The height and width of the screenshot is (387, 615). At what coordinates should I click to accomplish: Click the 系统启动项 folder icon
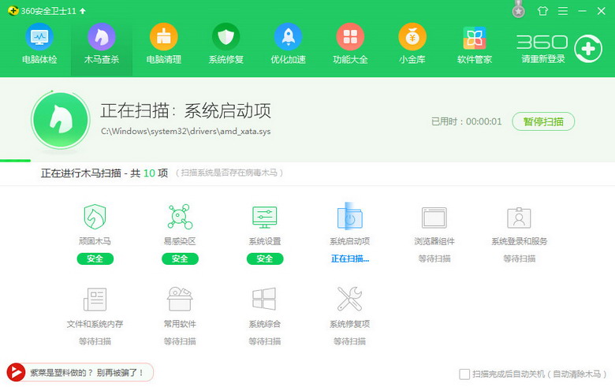[x=349, y=217]
